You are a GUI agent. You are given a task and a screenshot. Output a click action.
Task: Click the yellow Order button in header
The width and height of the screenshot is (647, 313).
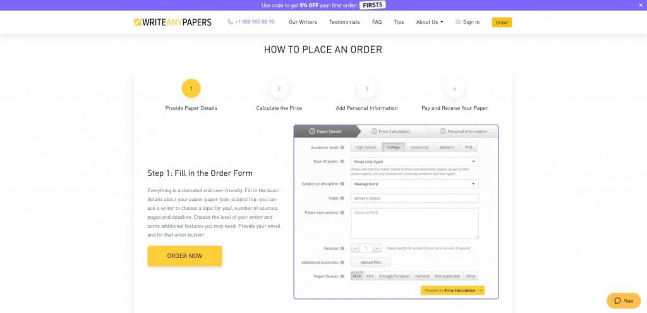(502, 22)
